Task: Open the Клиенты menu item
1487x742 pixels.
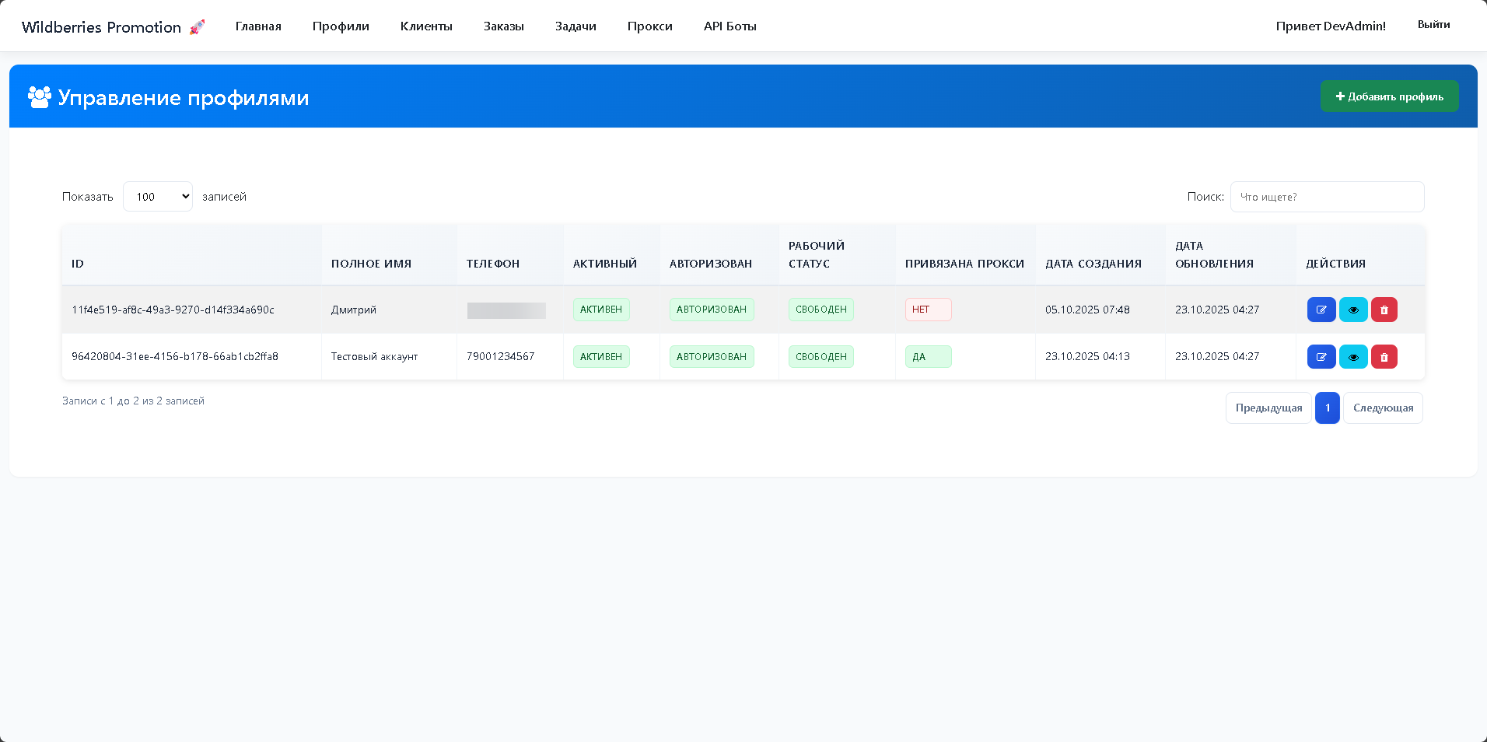Action: tap(426, 26)
